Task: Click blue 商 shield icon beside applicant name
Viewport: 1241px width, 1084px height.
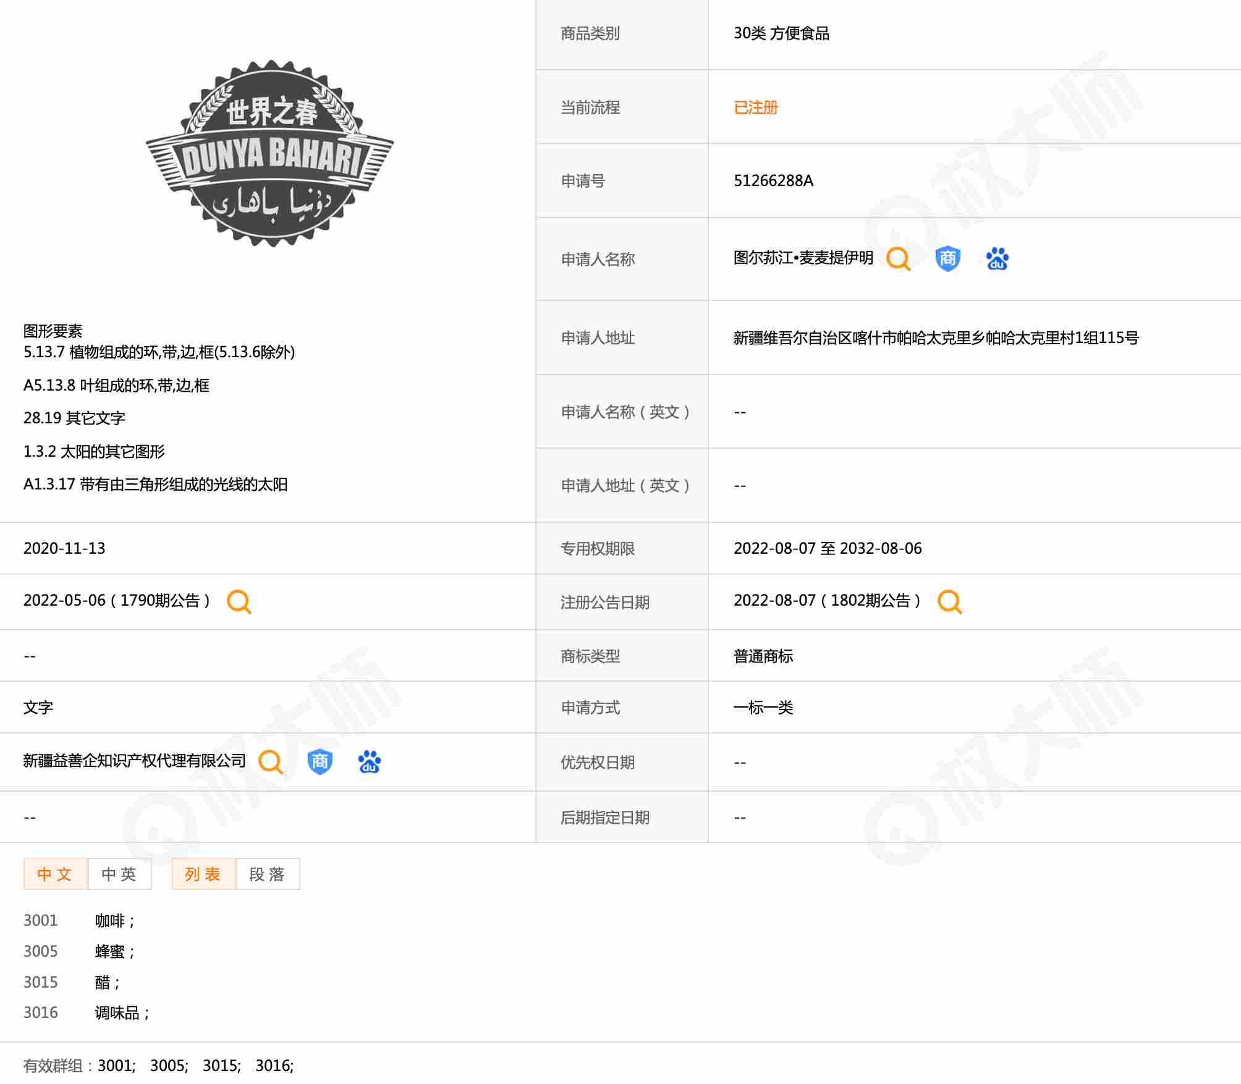Action: pos(947,258)
